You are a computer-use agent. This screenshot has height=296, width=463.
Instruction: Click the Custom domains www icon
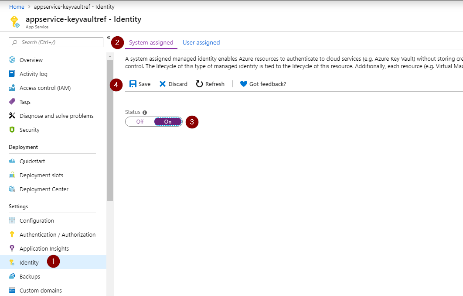pos(12,290)
